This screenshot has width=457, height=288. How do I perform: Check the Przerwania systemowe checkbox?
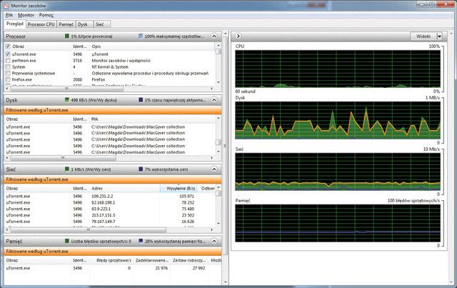(8, 73)
